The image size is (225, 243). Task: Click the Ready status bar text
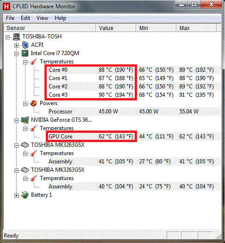point(11,236)
